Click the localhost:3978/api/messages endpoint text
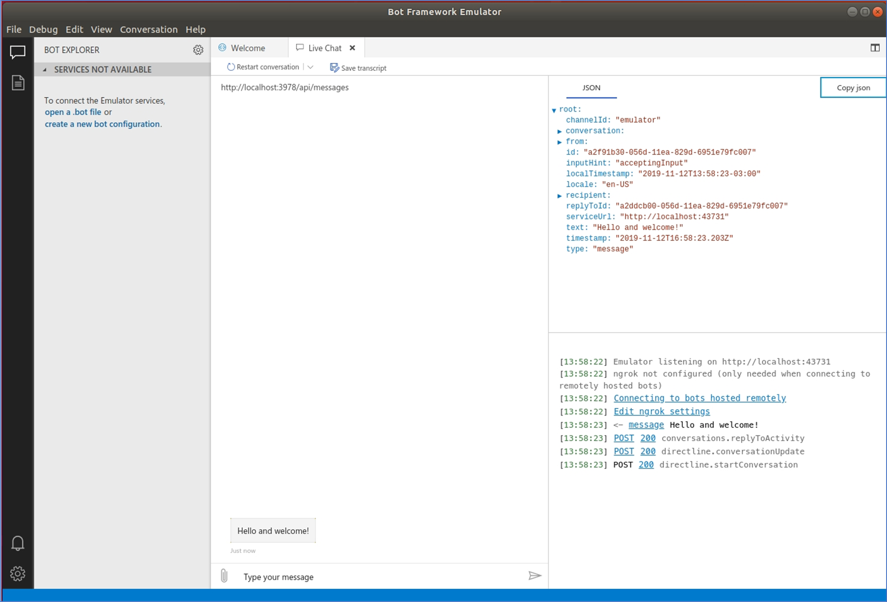Screen dimensions: 887x602 (x=285, y=87)
